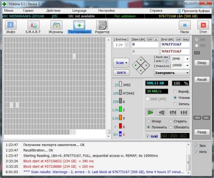The image size is (214, 178).
Task: Disable the Звук sound checkbox
Action: (196, 146)
